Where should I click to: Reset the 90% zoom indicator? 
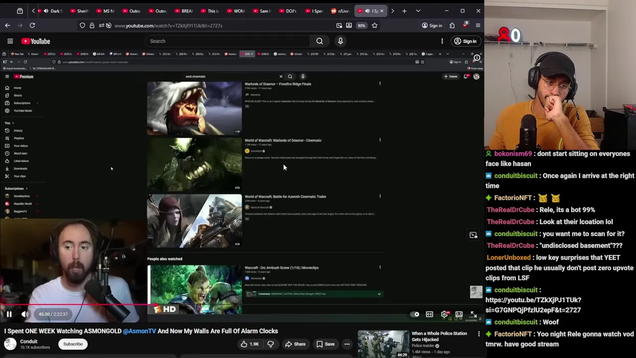362,25
